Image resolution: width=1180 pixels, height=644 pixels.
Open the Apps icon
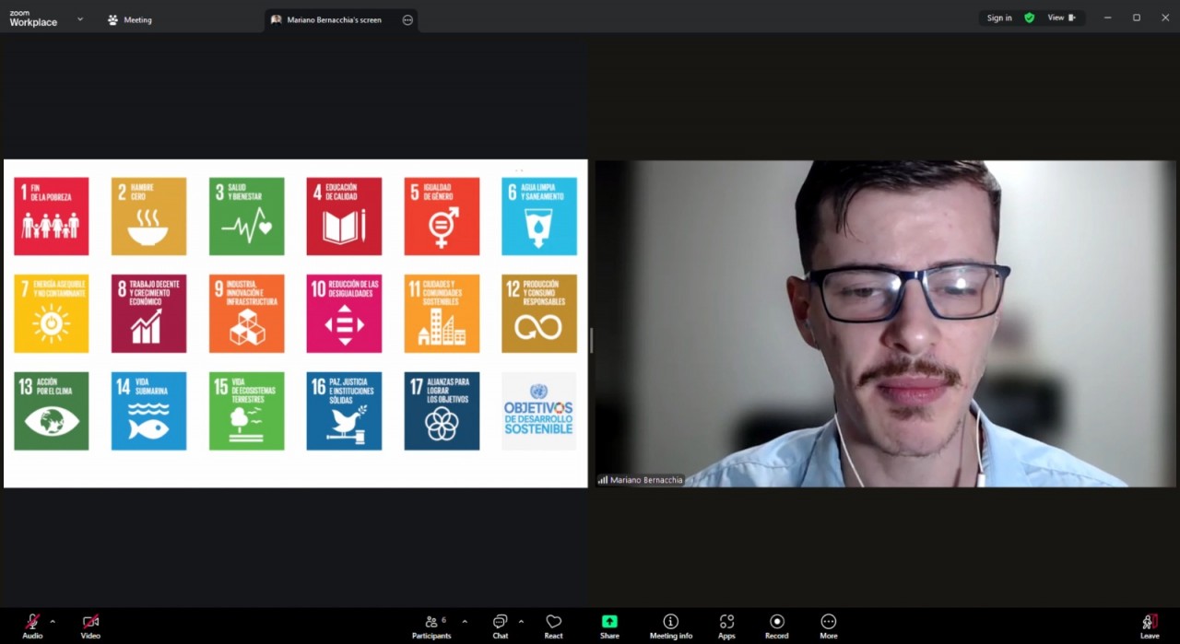[x=726, y=623]
